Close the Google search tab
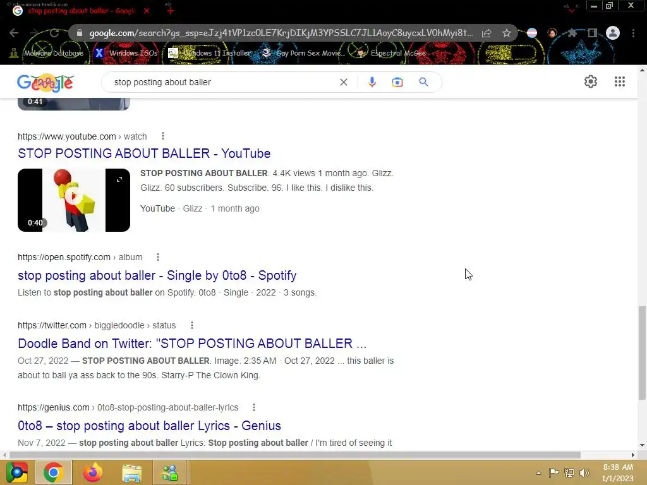This screenshot has width=647, height=485. (x=147, y=11)
